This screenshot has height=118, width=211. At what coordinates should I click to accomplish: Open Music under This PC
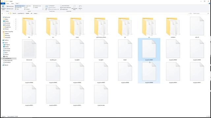click(5, 52)
